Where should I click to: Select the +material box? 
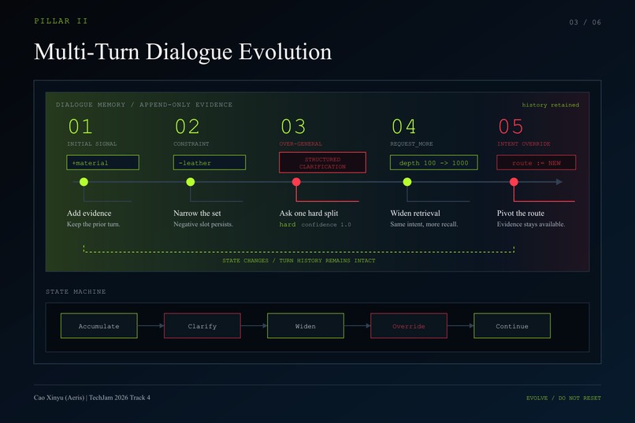pos(103,162)
